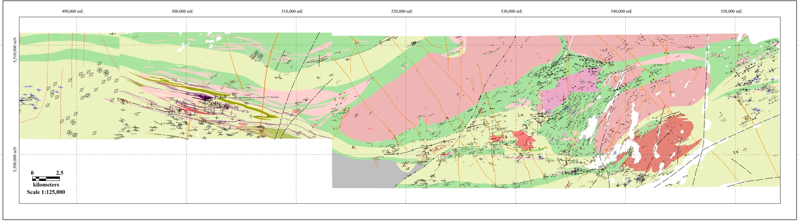Click the 520,000 mE easting label
The width and height of the screenshot is (799, 221).
coord(402,11)
